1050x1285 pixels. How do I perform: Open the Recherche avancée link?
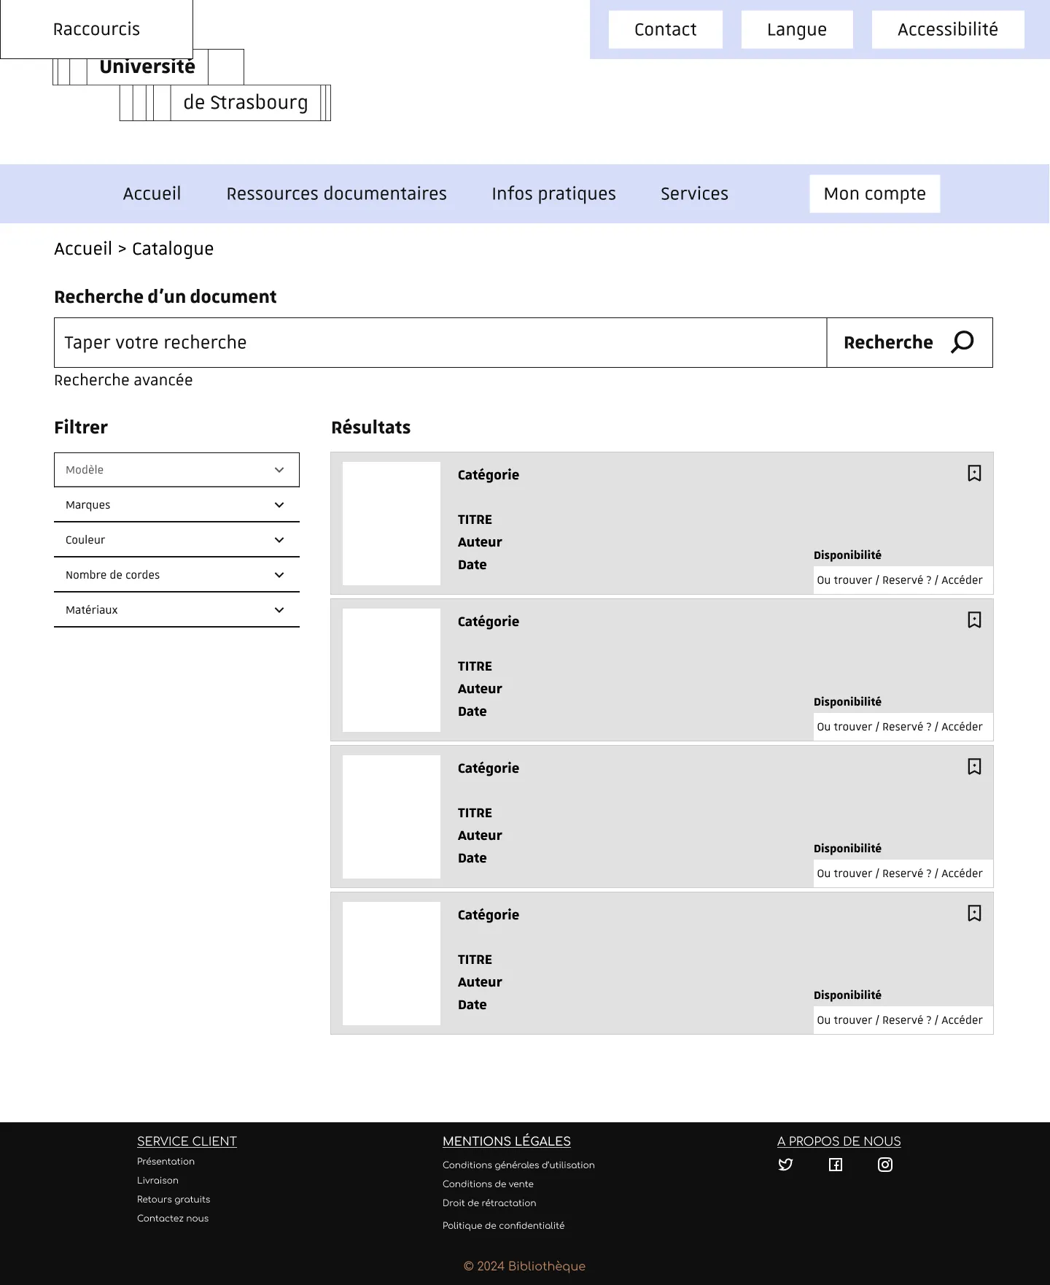(x=123, y=380)
